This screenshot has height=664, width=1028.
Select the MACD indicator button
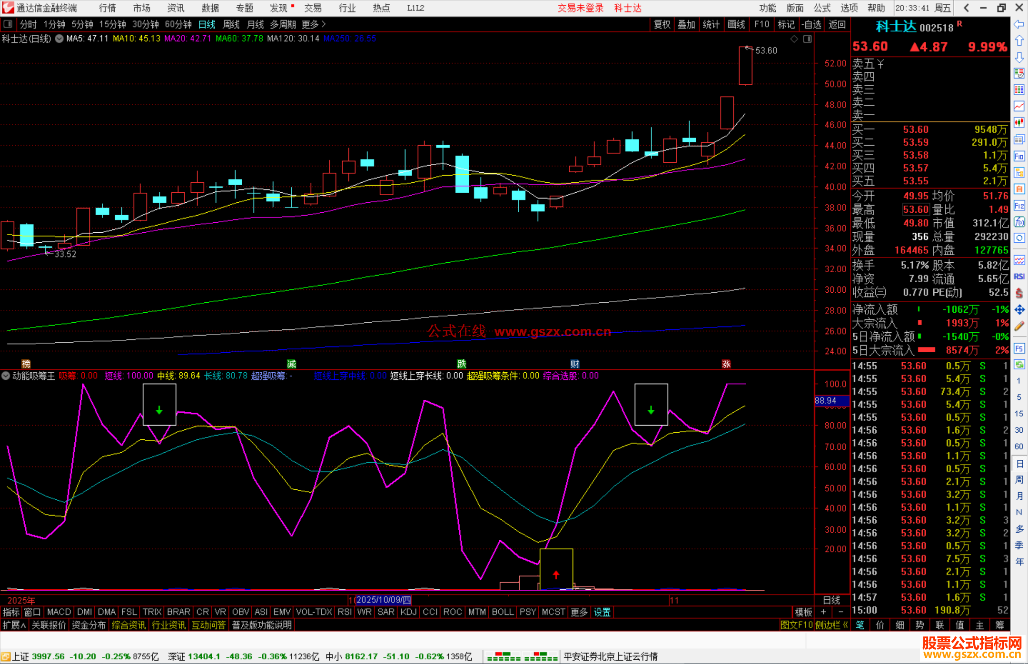59,612
